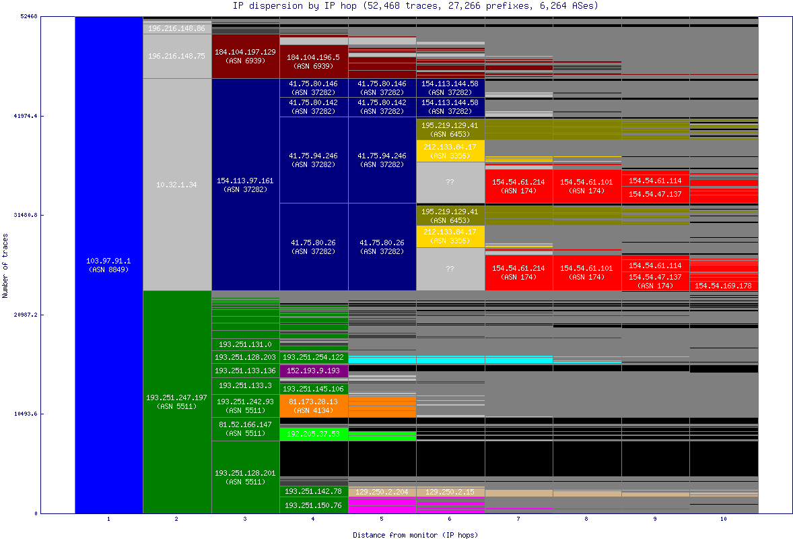Select the 129.250.2.15 block at hop 6
793x539 pixels.
[x=450, y=492]
